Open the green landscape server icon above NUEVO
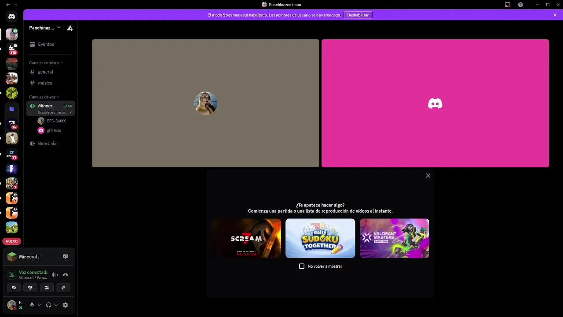563x317 pixels. point(12,227)
